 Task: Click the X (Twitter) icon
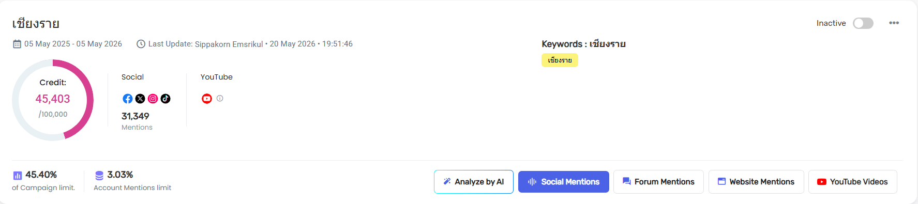click(140, 99)
